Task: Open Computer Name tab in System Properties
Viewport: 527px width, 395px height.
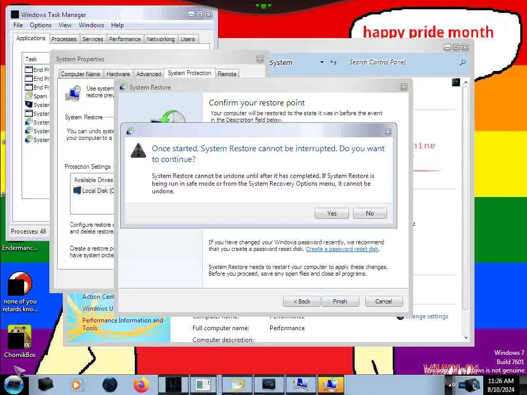Action: 80,74
